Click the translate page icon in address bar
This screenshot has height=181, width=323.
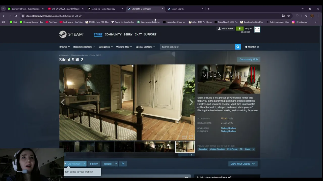tap(283, 16)
